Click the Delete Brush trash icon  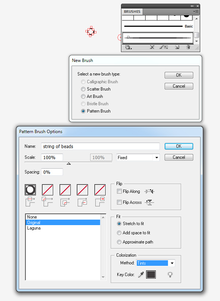click(188, 47)
